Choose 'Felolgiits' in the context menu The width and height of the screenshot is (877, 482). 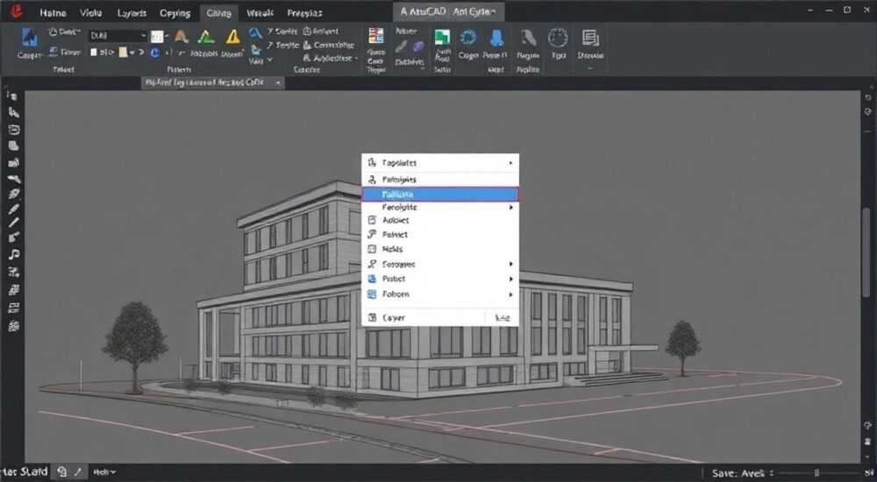440,180
